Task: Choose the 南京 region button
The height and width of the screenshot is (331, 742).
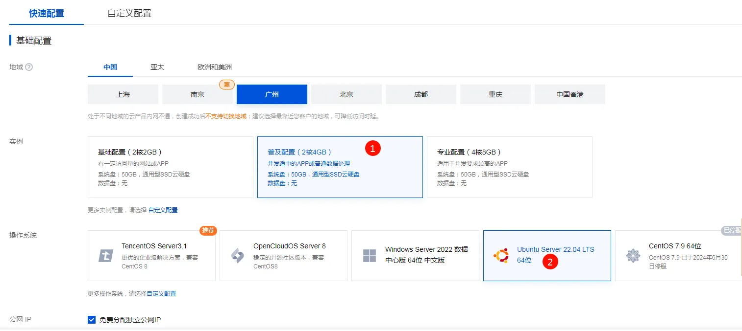Action: pos(198,94)
